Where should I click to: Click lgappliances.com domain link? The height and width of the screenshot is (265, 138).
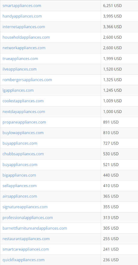coord(18,90)
